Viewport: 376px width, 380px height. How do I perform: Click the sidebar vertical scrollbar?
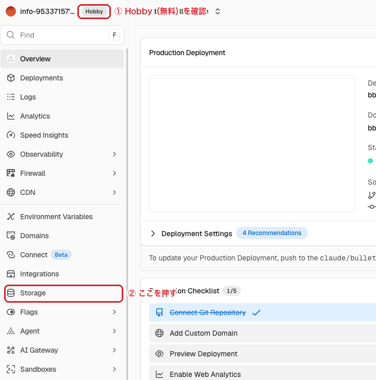pyautogui.click(x=127, y=214)
